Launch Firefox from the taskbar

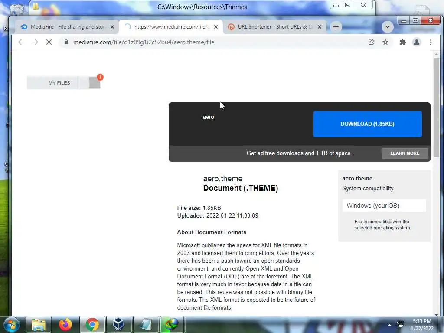point(65,324)
